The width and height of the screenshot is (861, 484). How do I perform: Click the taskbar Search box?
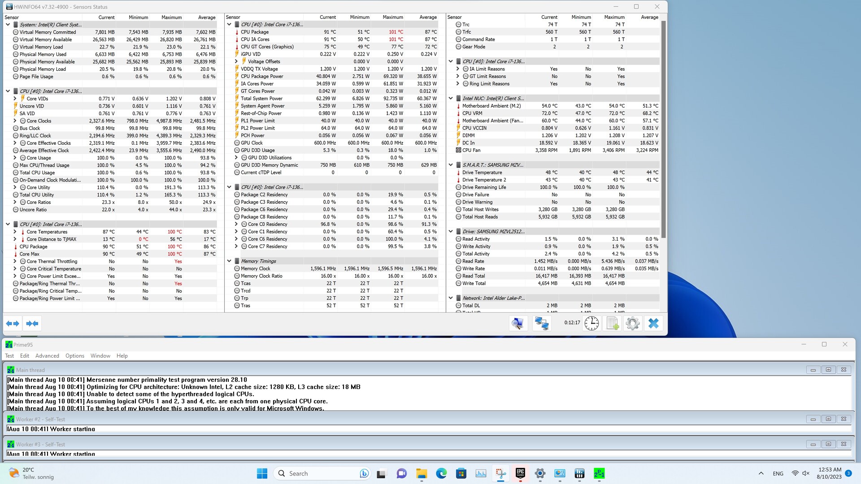tap(322, 473)
